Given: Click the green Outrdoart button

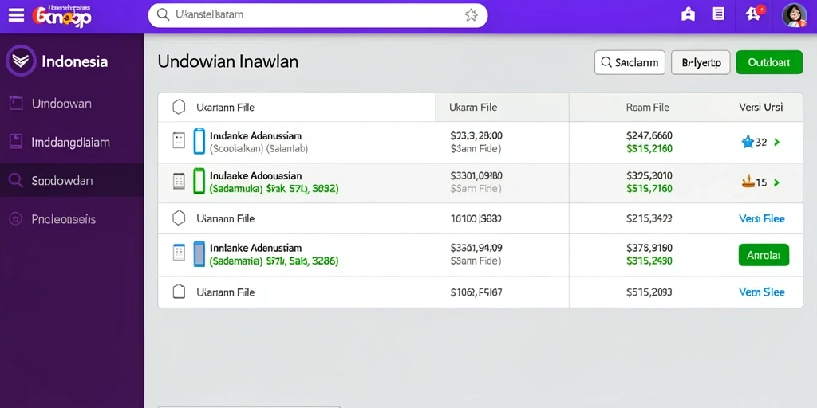Looking at the screenshot, I should click(769, 62).
